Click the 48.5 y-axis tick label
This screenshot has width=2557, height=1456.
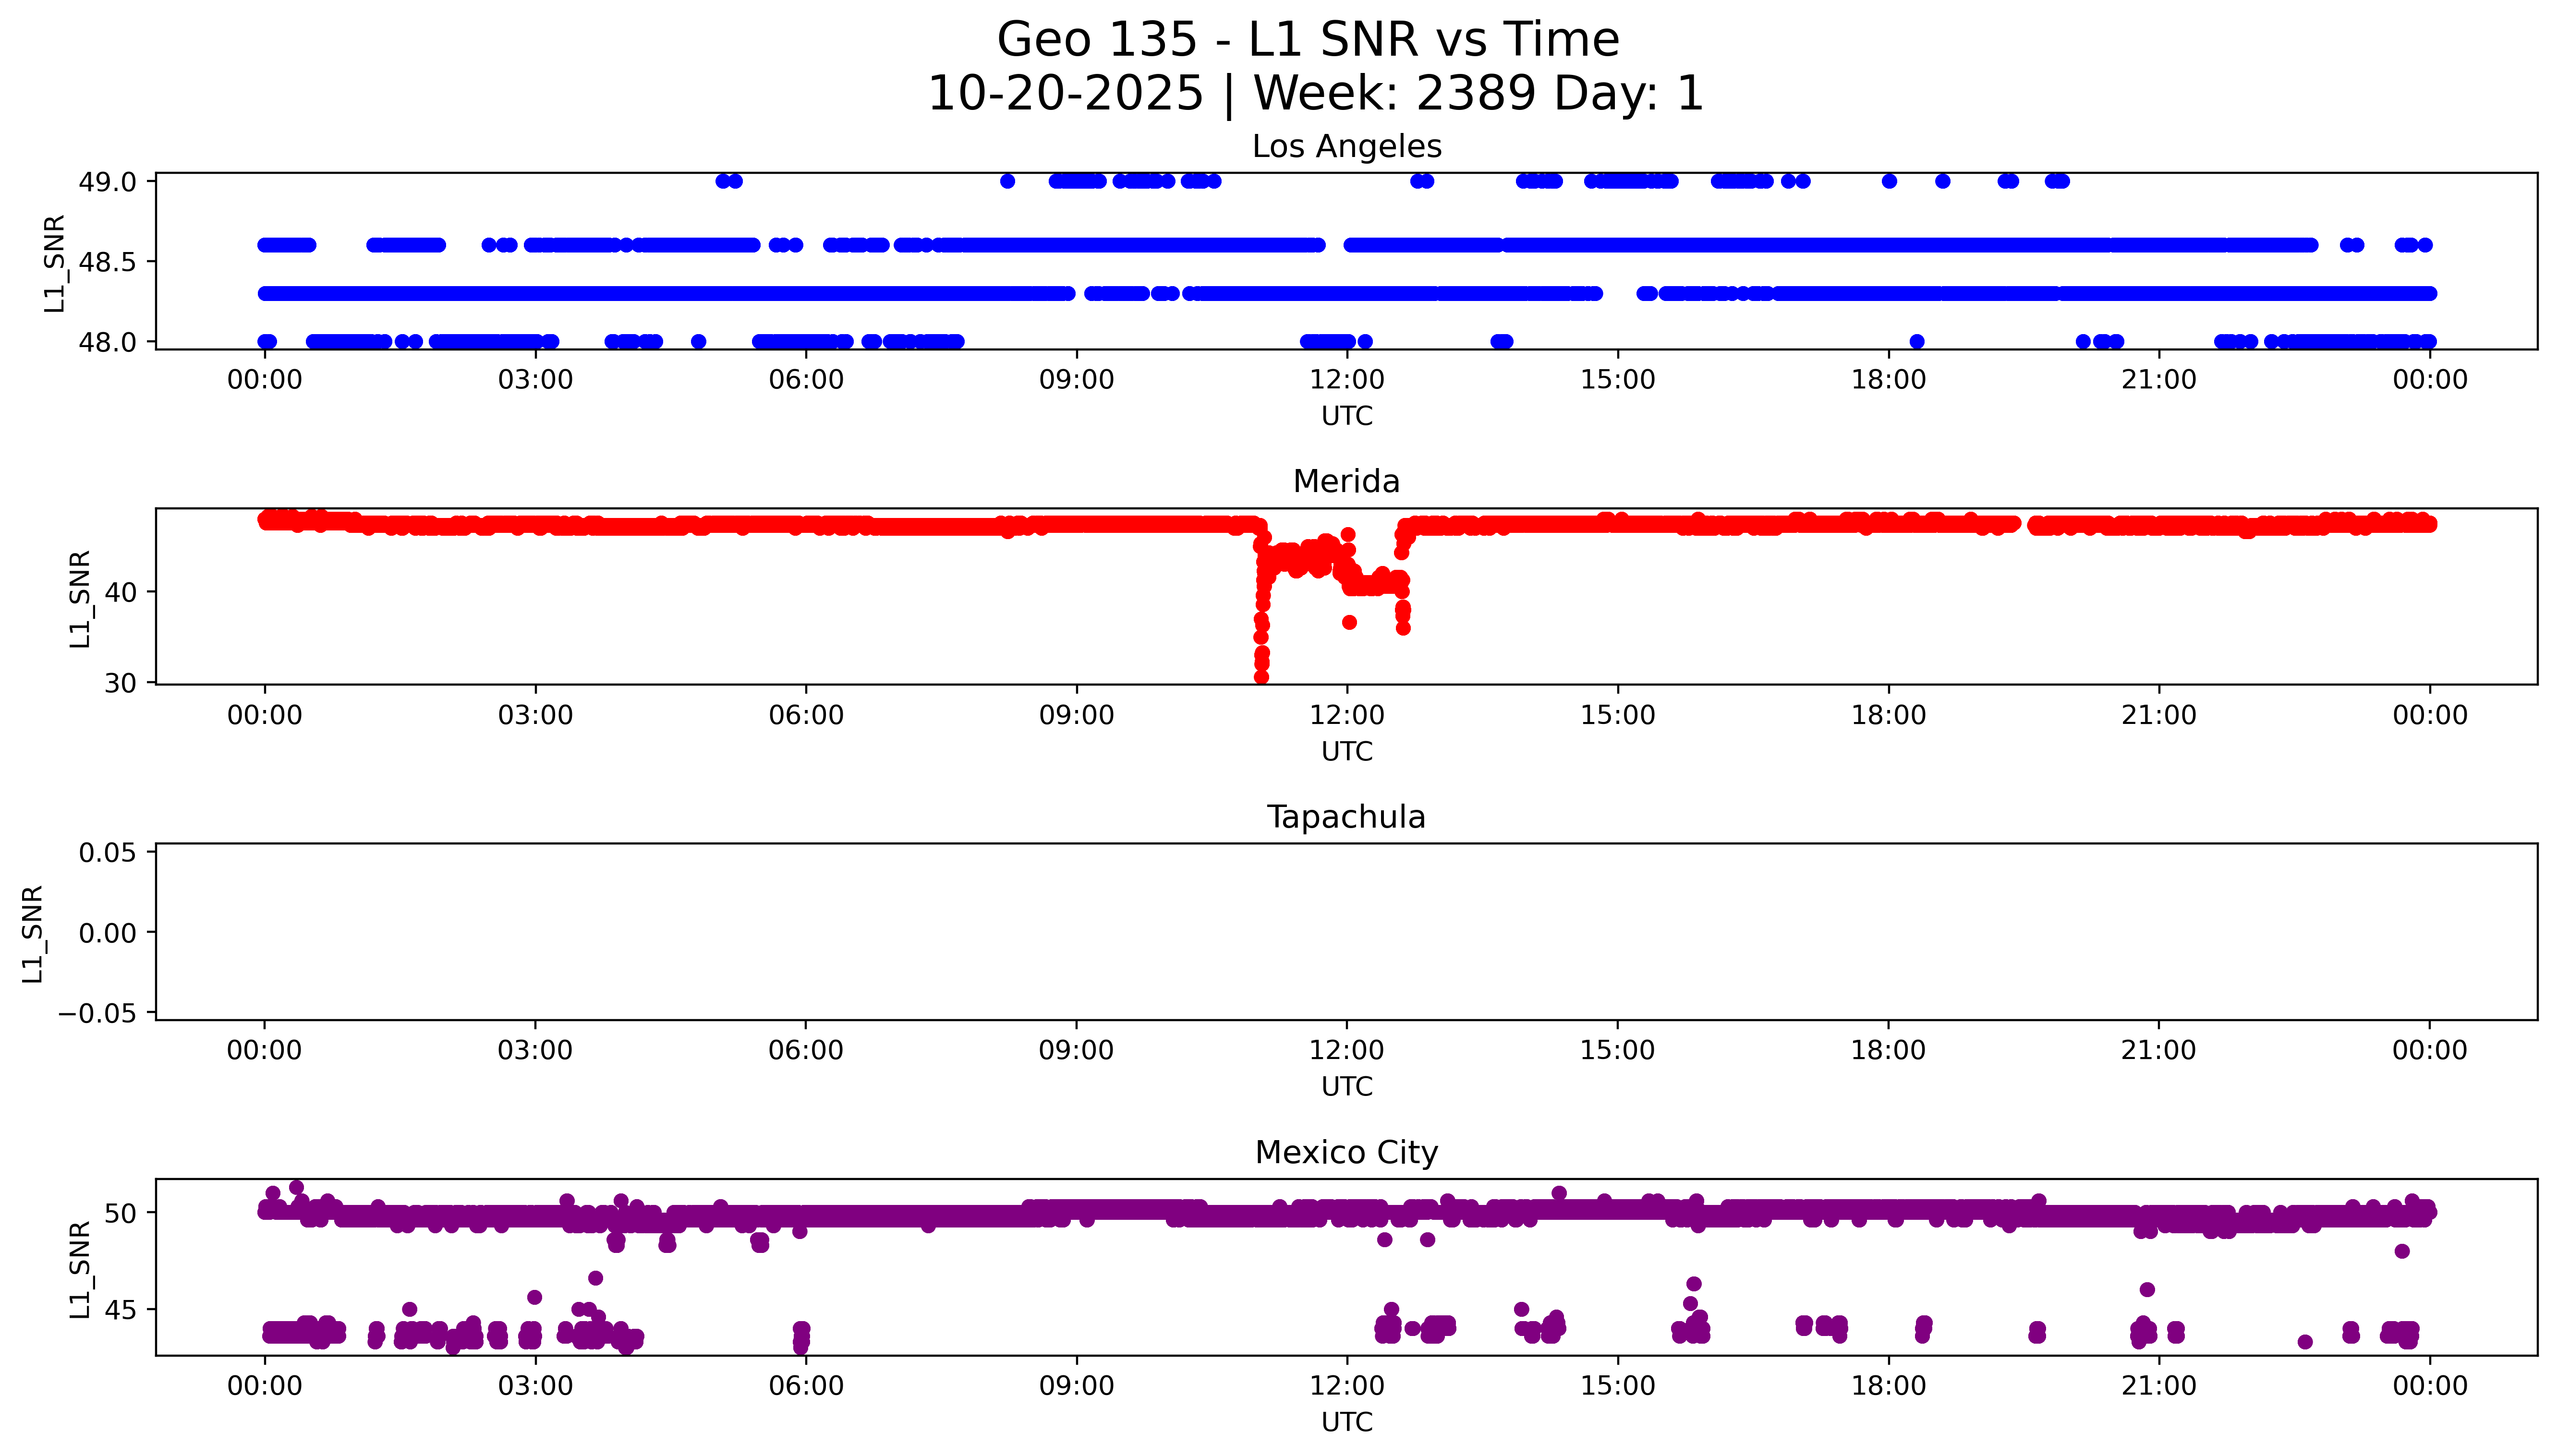point(107,262)
